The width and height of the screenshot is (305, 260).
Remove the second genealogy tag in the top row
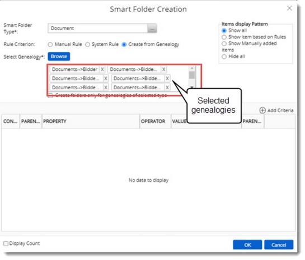164,69
